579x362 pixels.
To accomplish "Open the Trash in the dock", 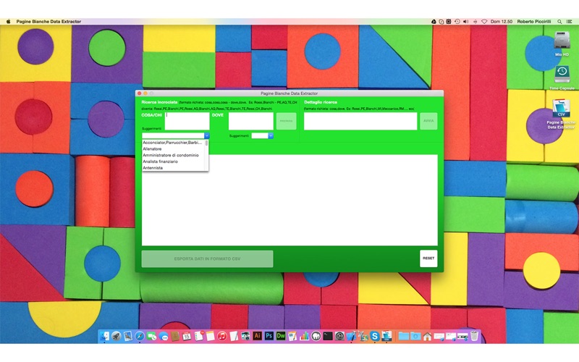I will tap(474, 336).
